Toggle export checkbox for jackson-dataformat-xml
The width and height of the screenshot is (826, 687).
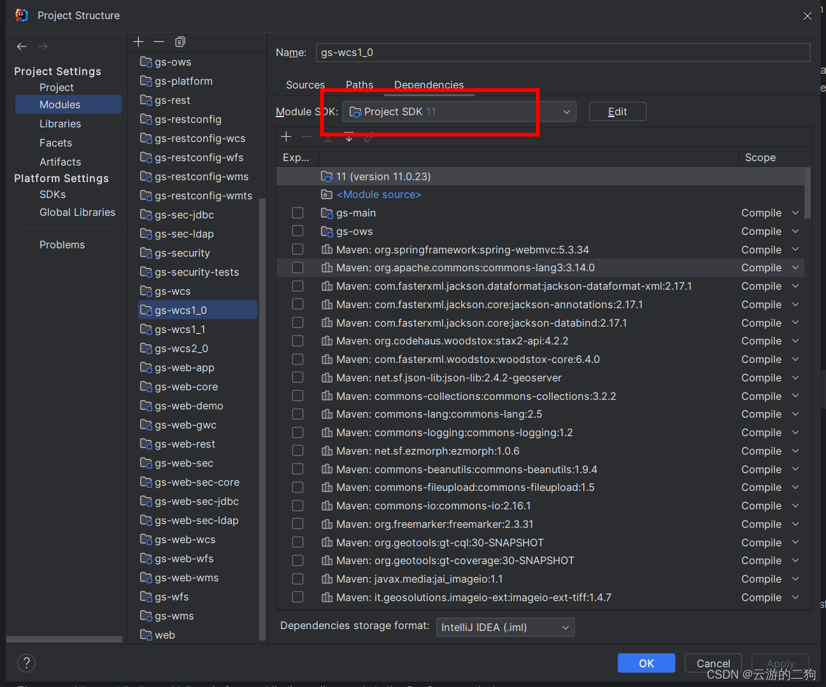pos(297,286)
